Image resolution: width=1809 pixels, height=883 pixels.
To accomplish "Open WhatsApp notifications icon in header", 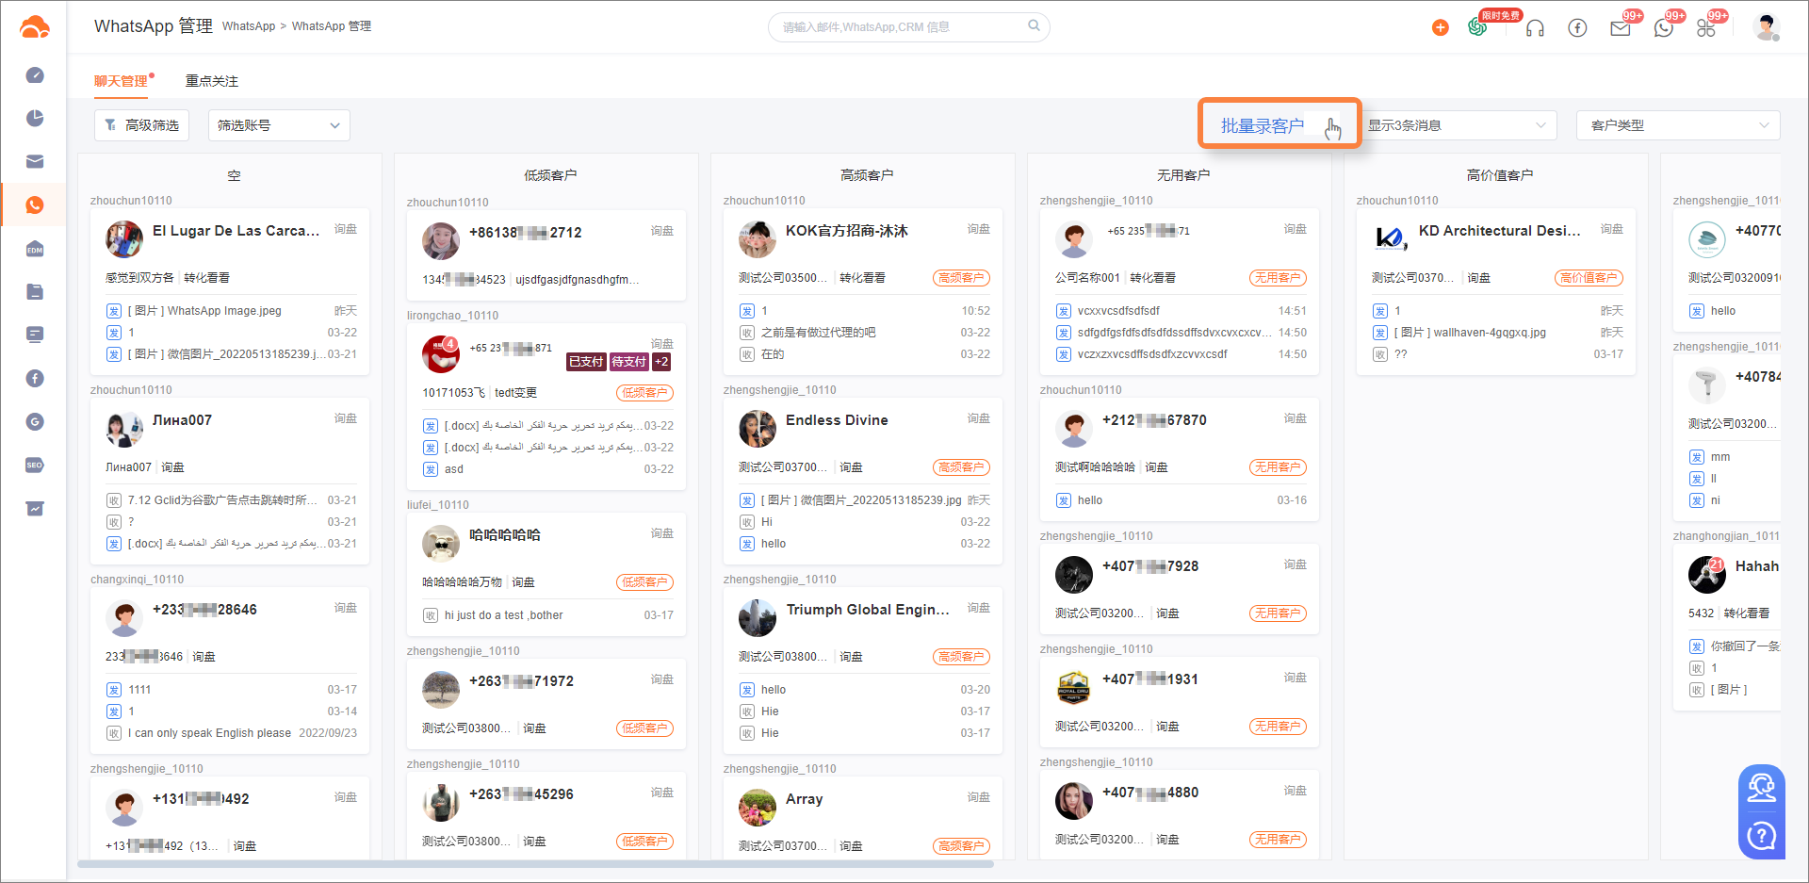I will [1664, 28].
